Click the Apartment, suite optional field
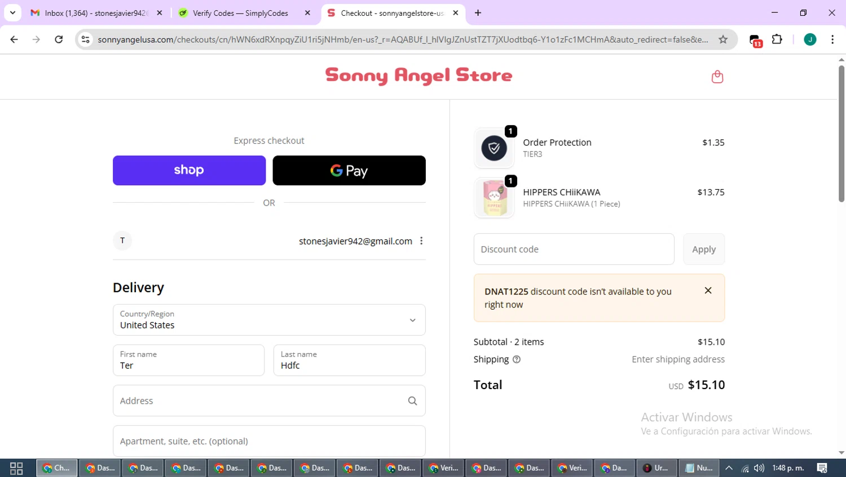846x477 pixels. tap(269, 441)
